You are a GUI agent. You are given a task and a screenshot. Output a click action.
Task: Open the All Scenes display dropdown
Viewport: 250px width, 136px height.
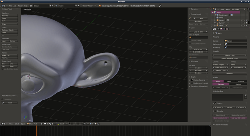pos(239,9)
